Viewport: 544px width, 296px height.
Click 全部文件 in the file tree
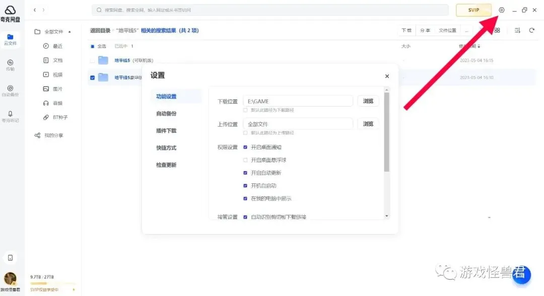(x=54, y=32)
